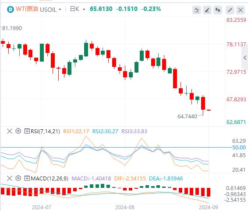Click the 0.61469 MACD axis label

click(236, 188)
